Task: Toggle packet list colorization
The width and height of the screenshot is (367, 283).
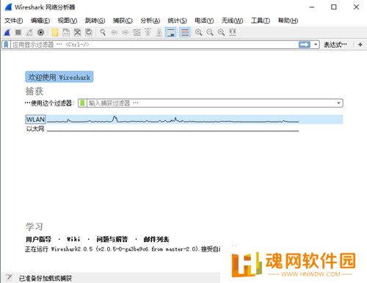Action: click(185, 32)
